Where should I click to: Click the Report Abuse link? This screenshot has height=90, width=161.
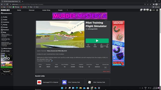(x=106, y=71)
